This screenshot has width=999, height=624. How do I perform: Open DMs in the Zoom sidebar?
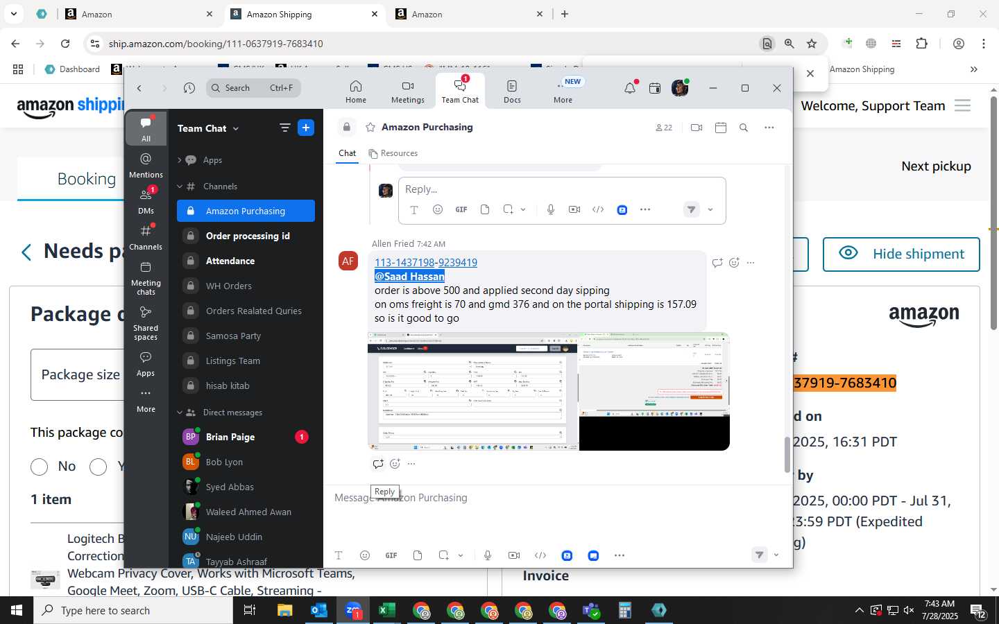(x=146, y=201)
